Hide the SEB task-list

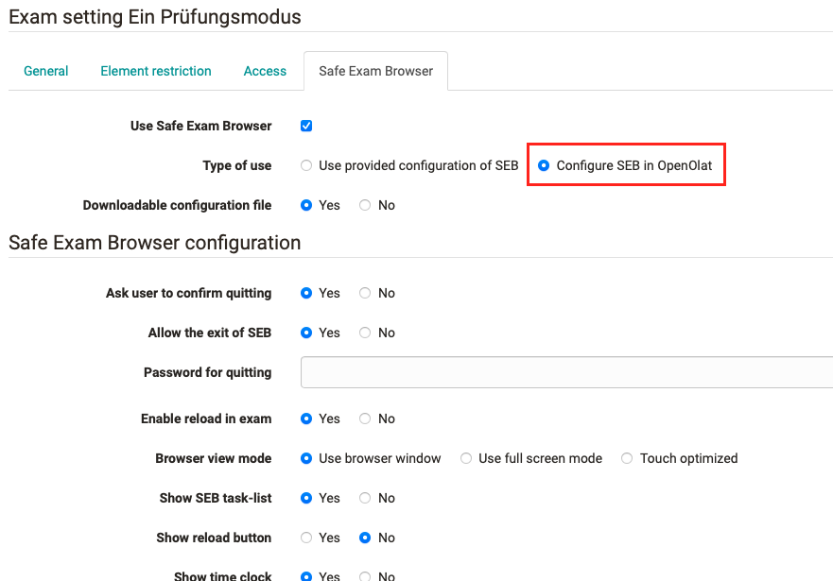tap(364, 498)
